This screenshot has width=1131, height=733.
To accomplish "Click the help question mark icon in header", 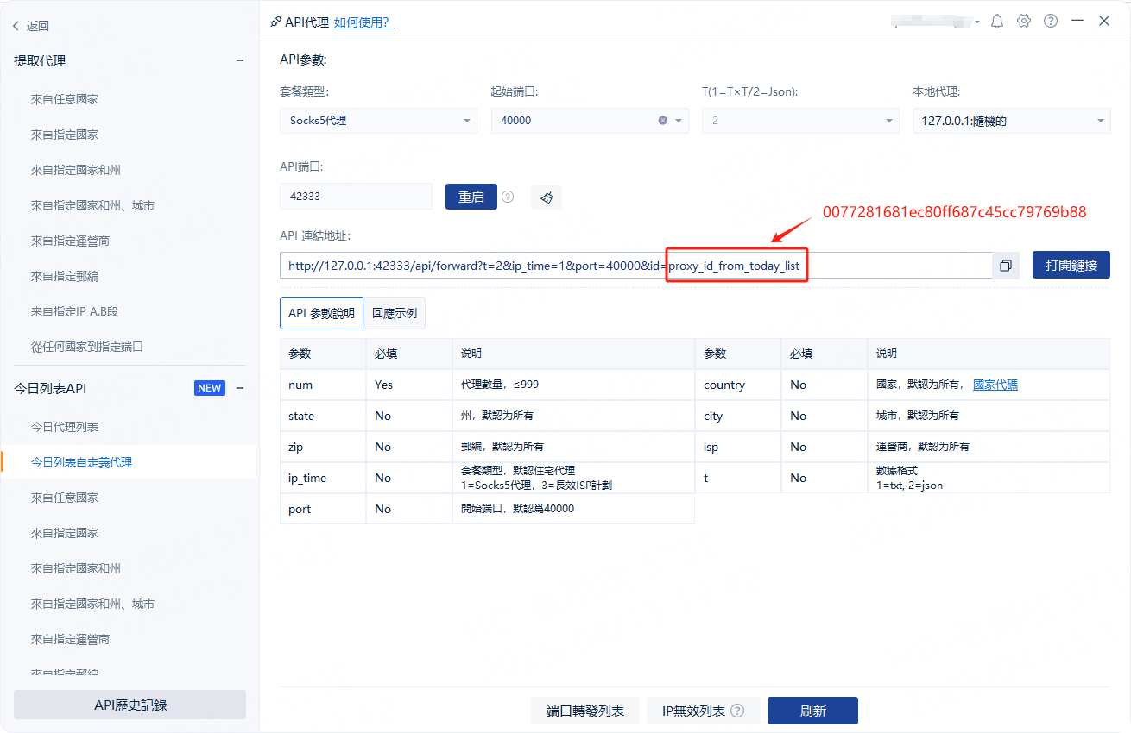I will tap(1051, 22).
